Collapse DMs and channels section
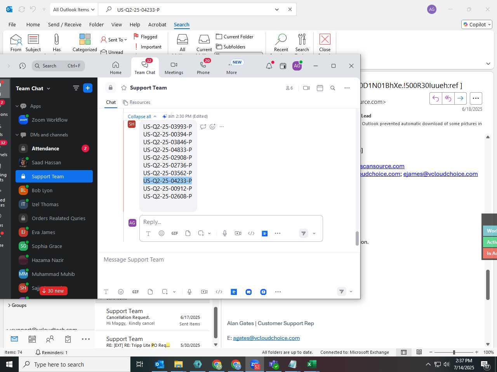This screenshot has height=372, width=497. (17, 135)
